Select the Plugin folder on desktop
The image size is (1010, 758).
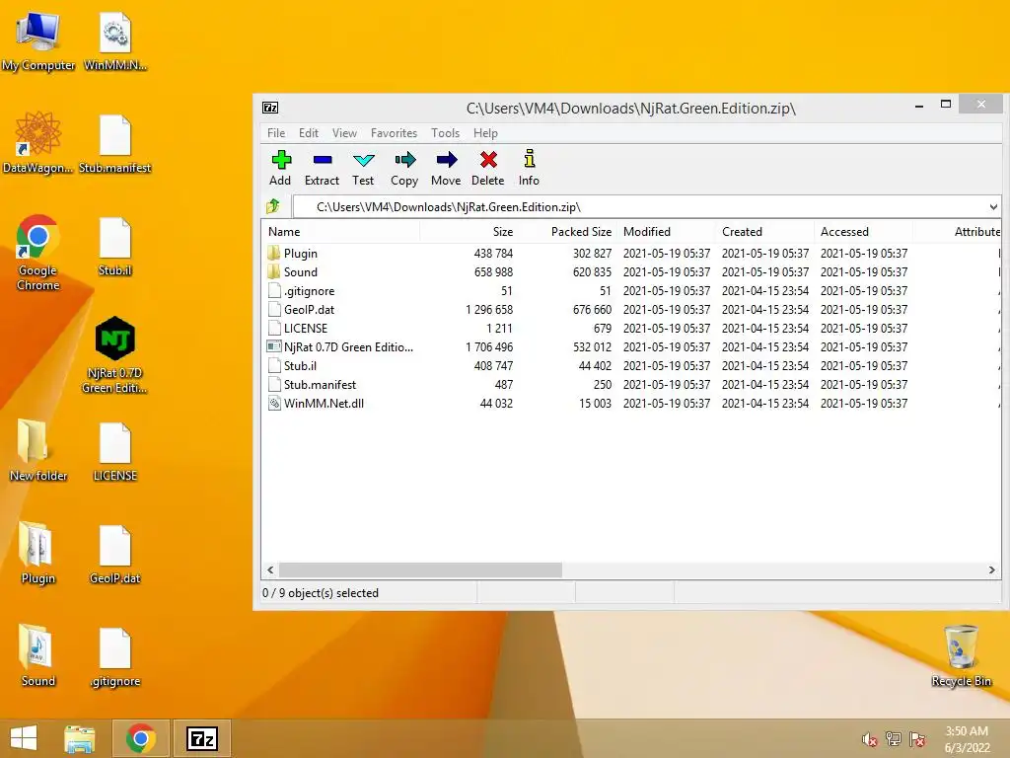pyautogui.click(x=38, y=553)
